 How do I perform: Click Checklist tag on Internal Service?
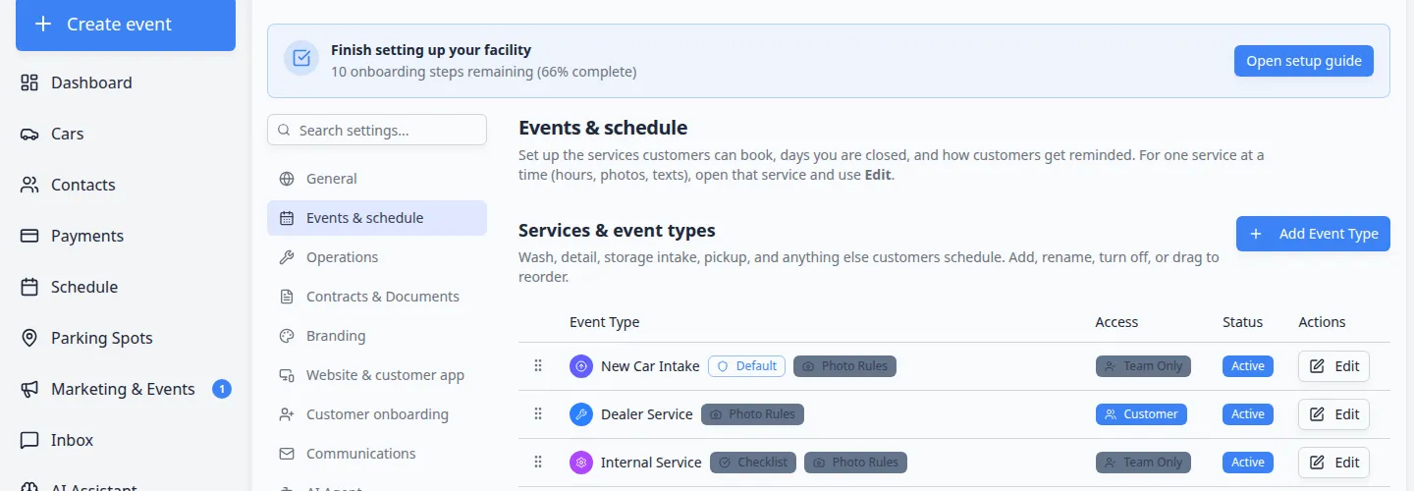coord(753,462)
